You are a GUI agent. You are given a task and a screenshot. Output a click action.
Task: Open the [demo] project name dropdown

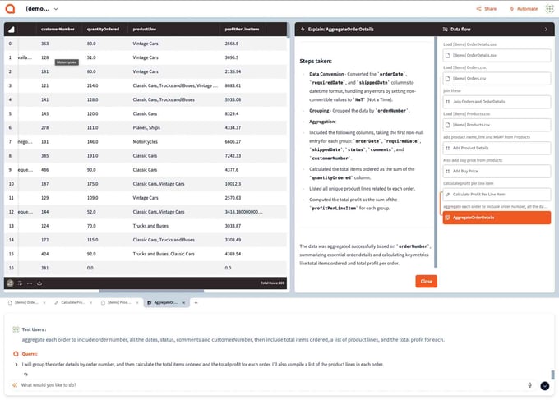[x=41, y=8]
